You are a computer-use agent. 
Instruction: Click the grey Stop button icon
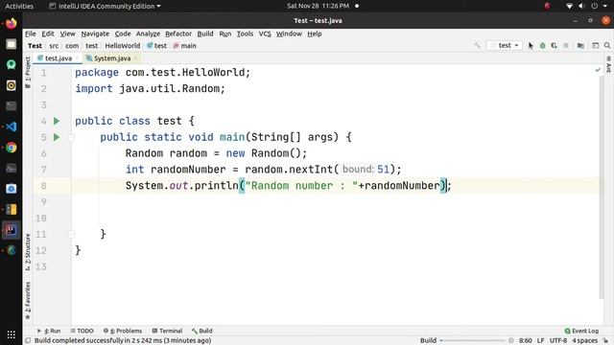[x=565, y=45]
